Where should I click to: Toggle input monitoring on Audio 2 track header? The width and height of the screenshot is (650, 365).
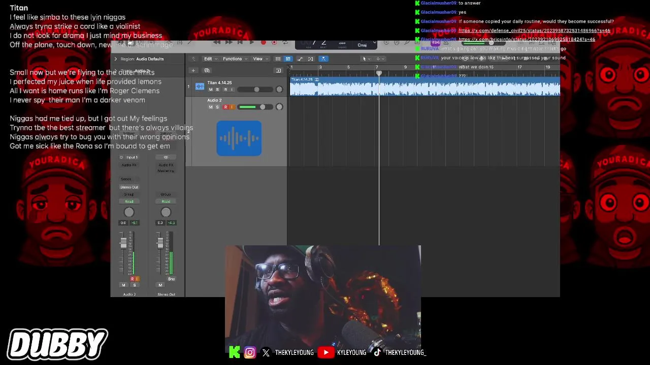[232, 107]
